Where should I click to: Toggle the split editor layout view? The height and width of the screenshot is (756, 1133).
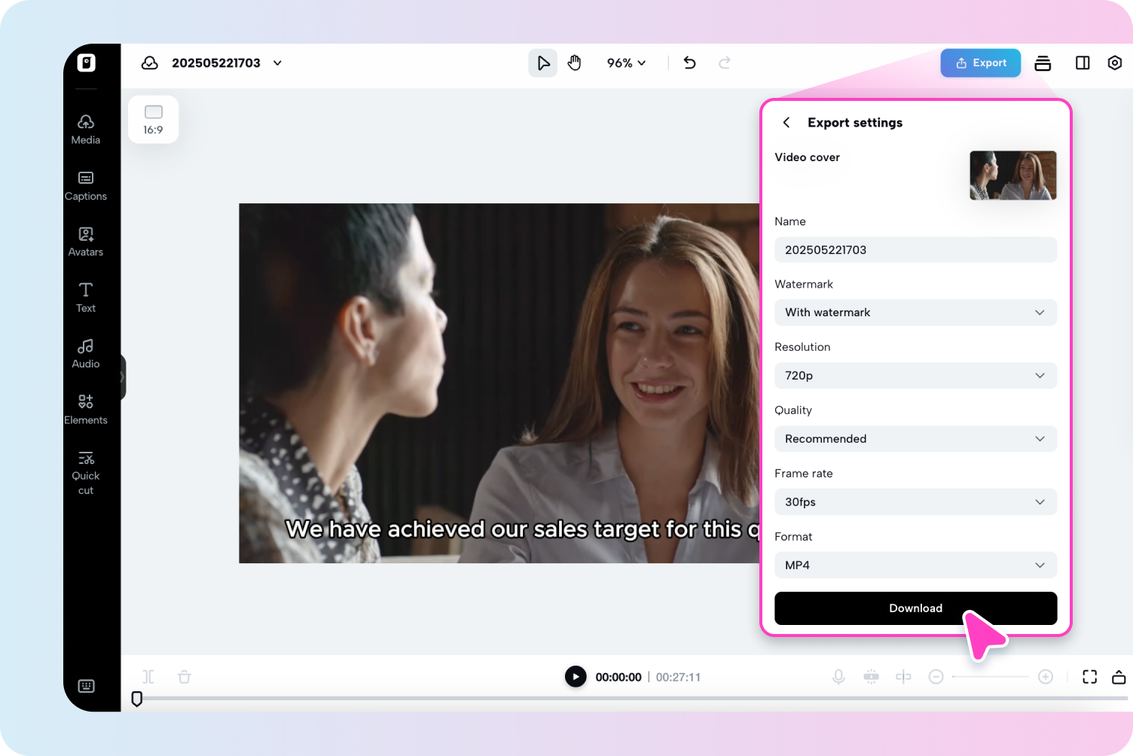[x=1083, y=62]
